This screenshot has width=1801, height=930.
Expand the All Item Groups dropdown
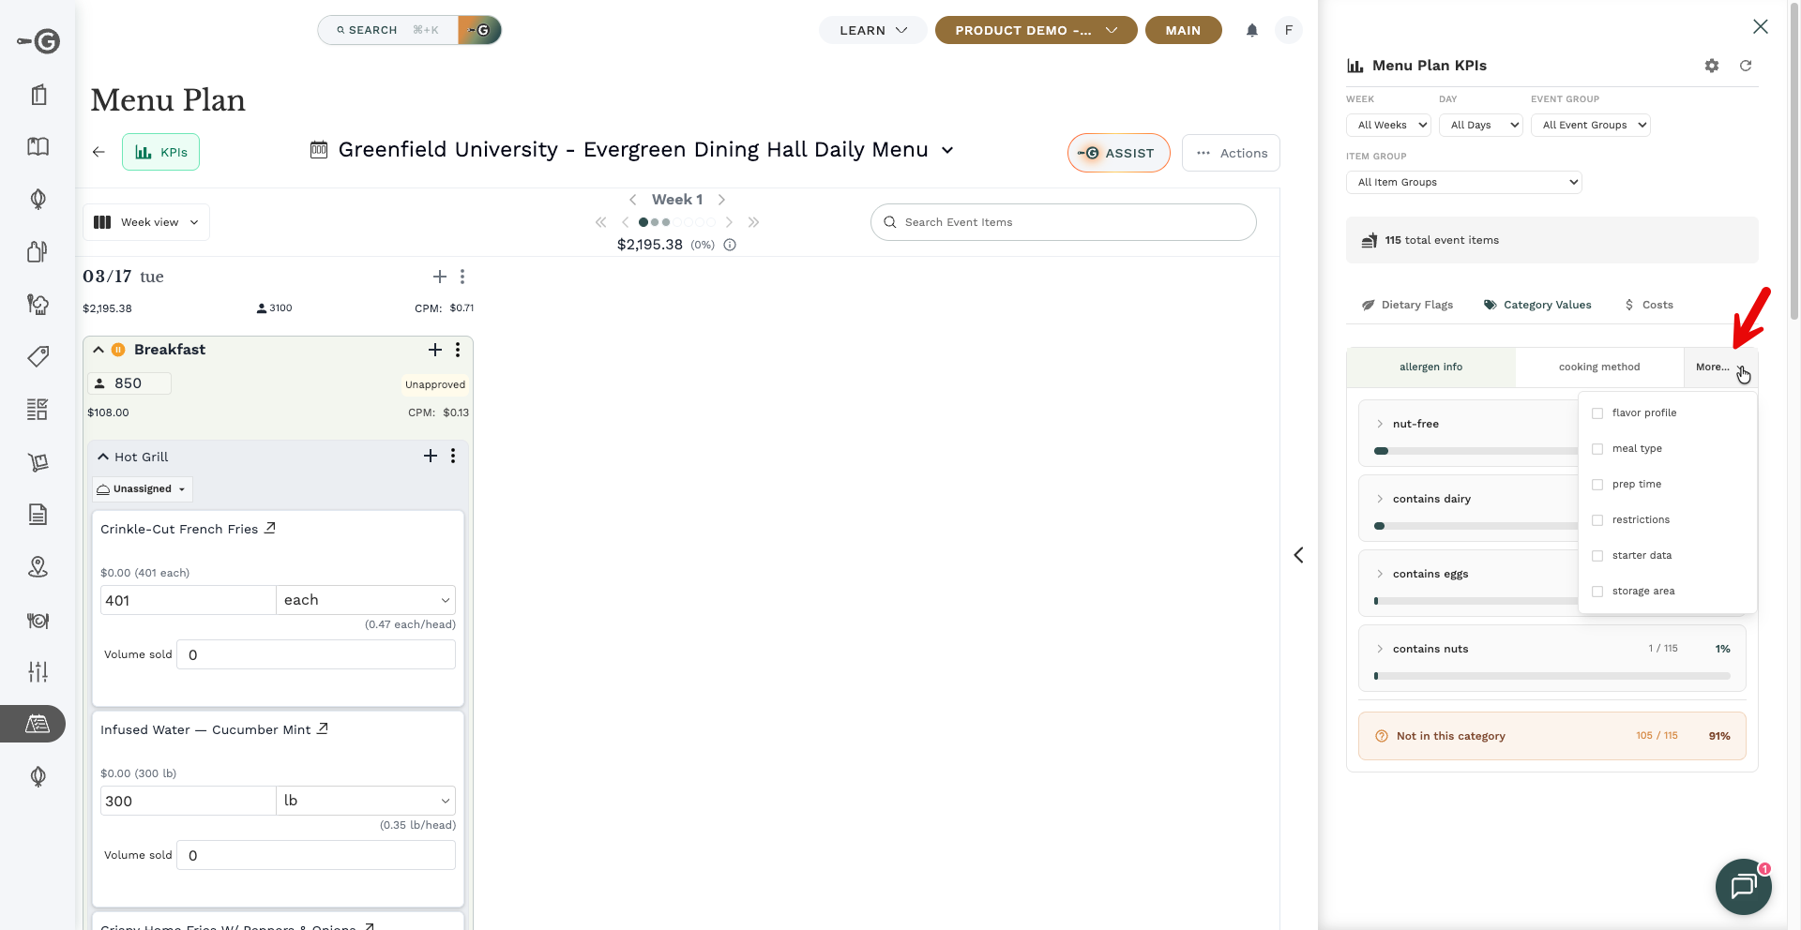(1463, 182)
